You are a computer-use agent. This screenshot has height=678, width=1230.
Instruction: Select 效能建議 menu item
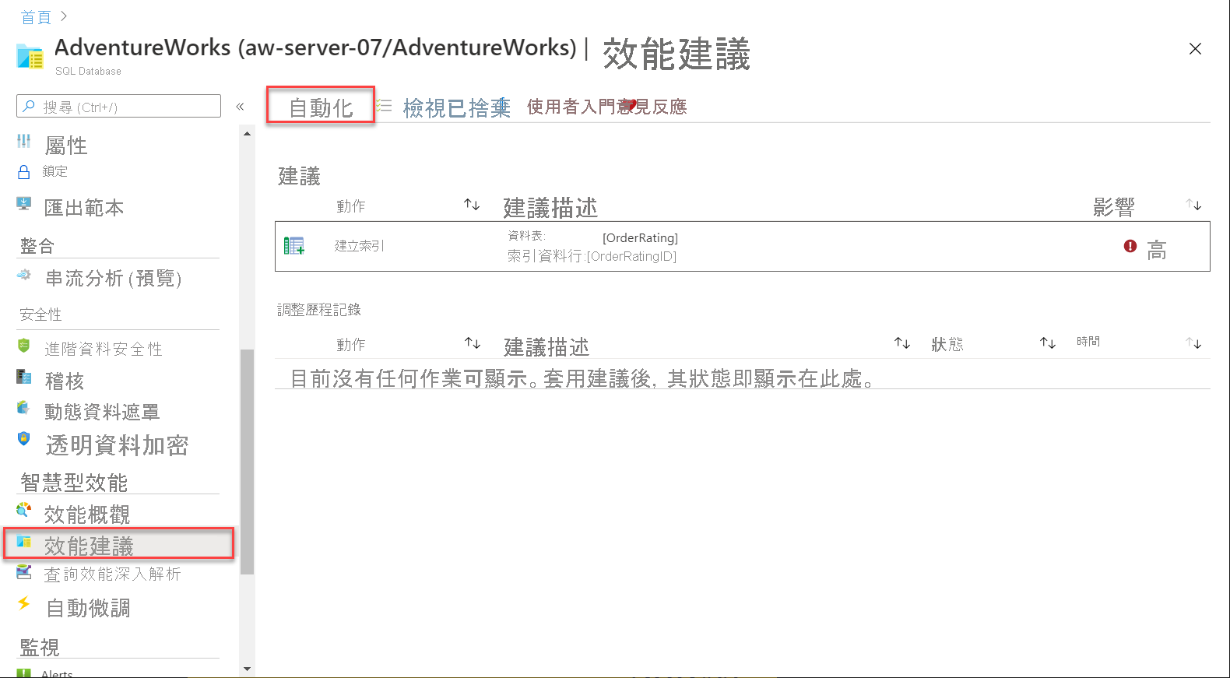click(x=89, y=546)
